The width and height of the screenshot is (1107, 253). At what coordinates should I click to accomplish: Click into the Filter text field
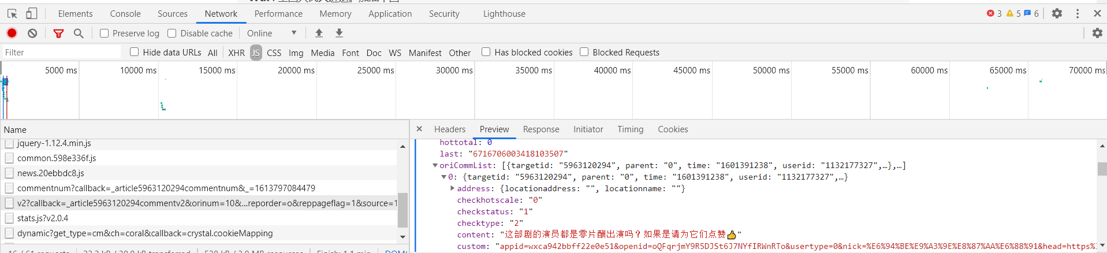tap(61, 53)
